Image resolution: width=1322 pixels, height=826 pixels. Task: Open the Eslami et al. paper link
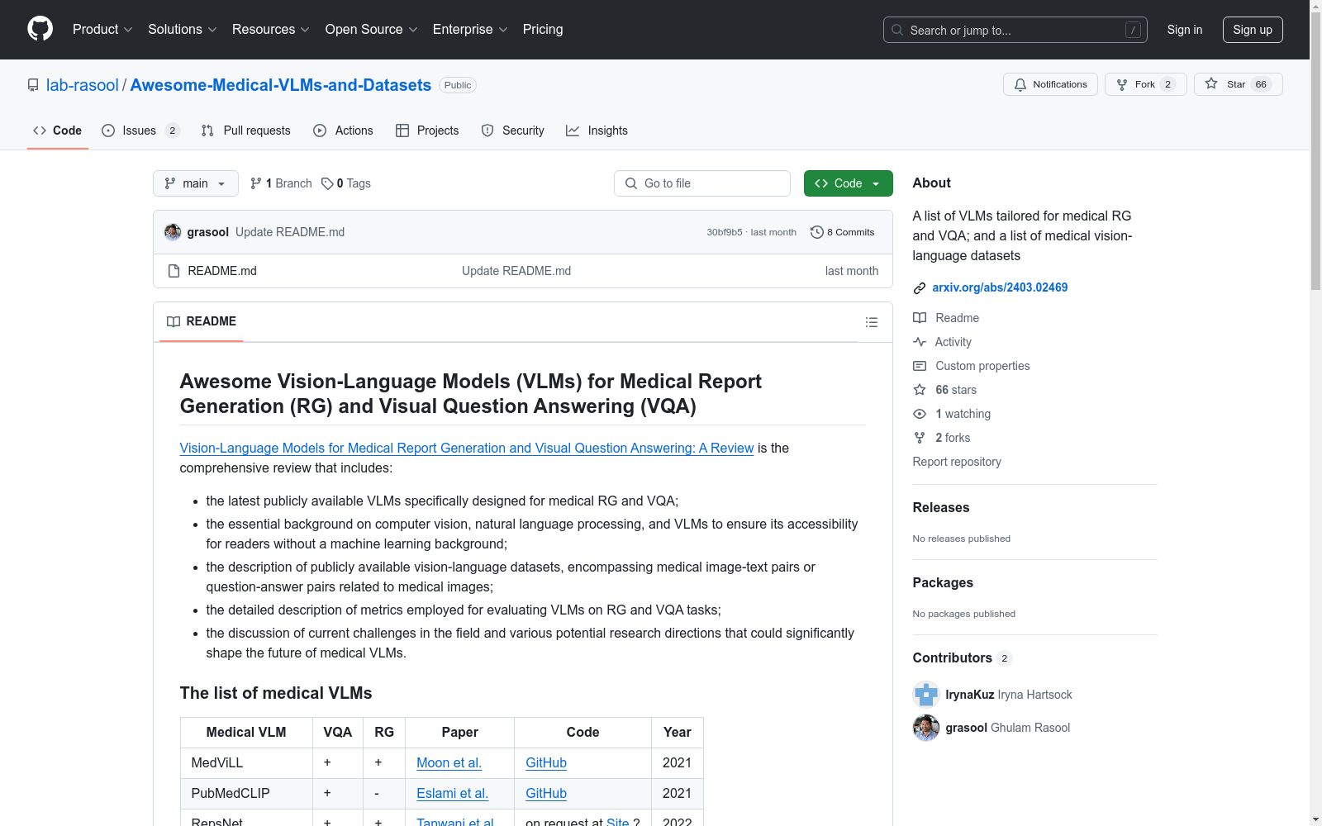tap(453, 793)
